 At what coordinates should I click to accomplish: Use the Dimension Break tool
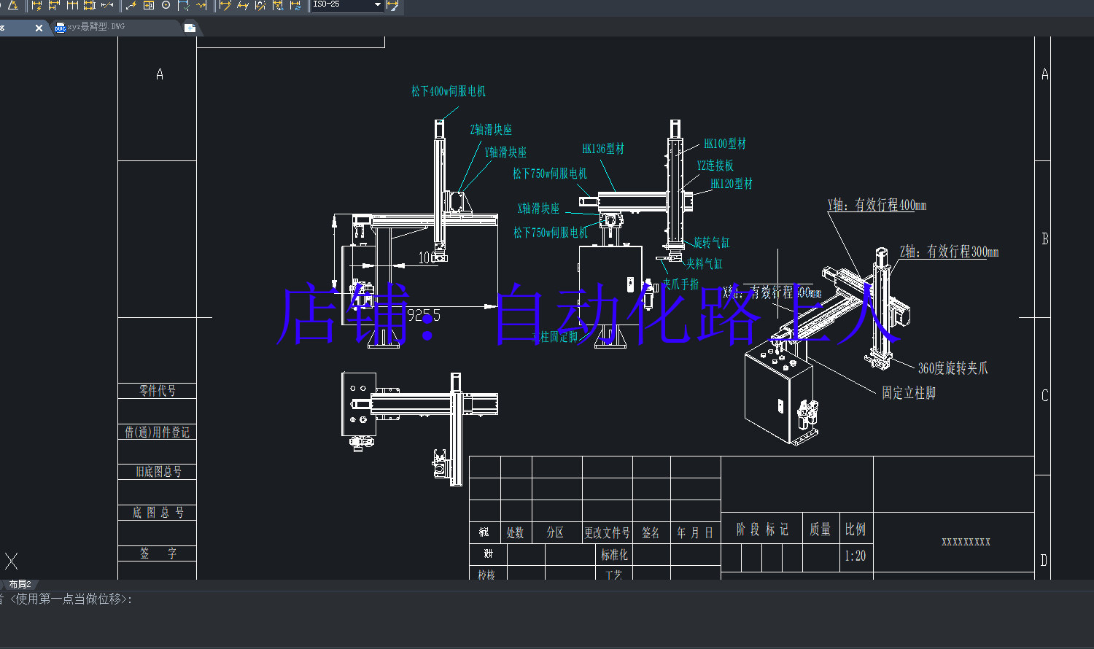pos(107,5)
